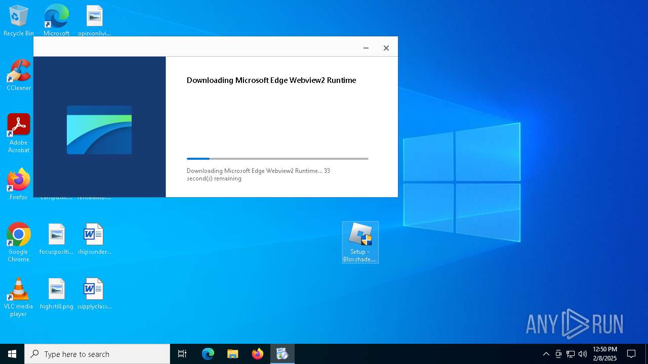Select supplyclass... Word document on desktop
The height and width of the screenshot is (364, 648).
94,294
